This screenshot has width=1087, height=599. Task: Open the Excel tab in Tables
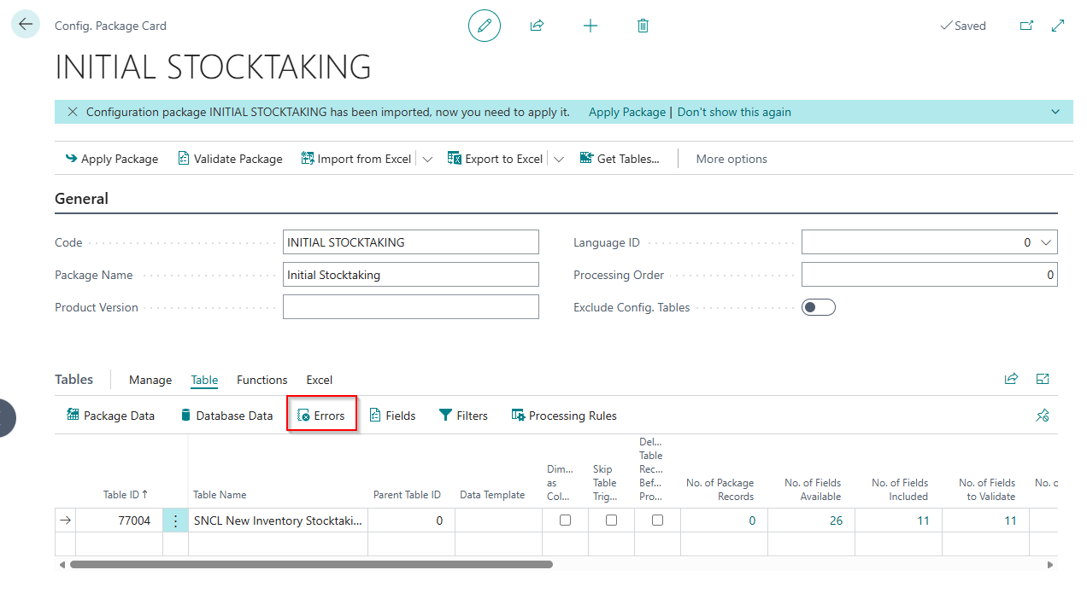(320, 380)
